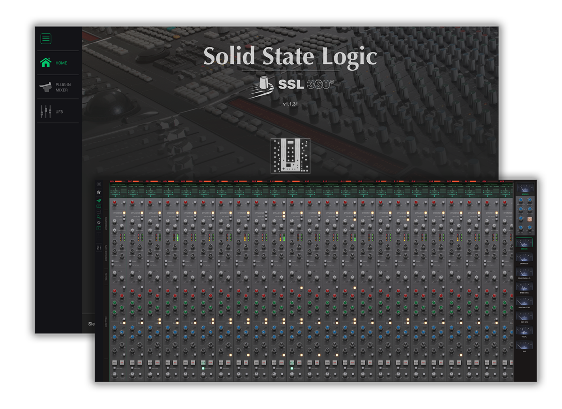Select channel 003 by its number label

click(x=148, y=181)
